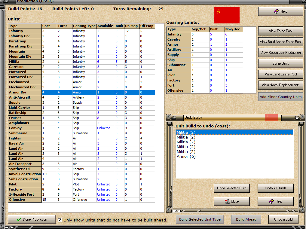Click Undo All Builds
Image resolution: width=306 pixels, height=229 pixels.
pyautogui.click(x=276, y=188)
